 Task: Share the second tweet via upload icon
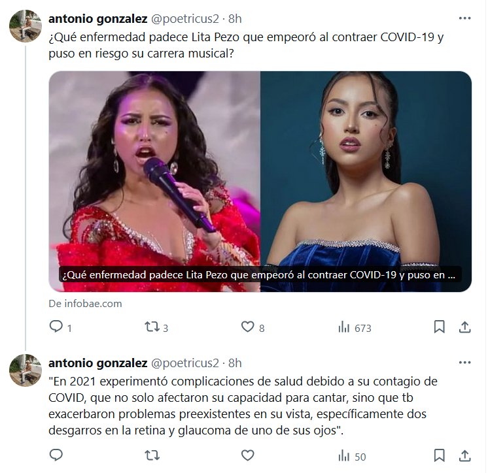pyautogui.click(x=465, y=455)
